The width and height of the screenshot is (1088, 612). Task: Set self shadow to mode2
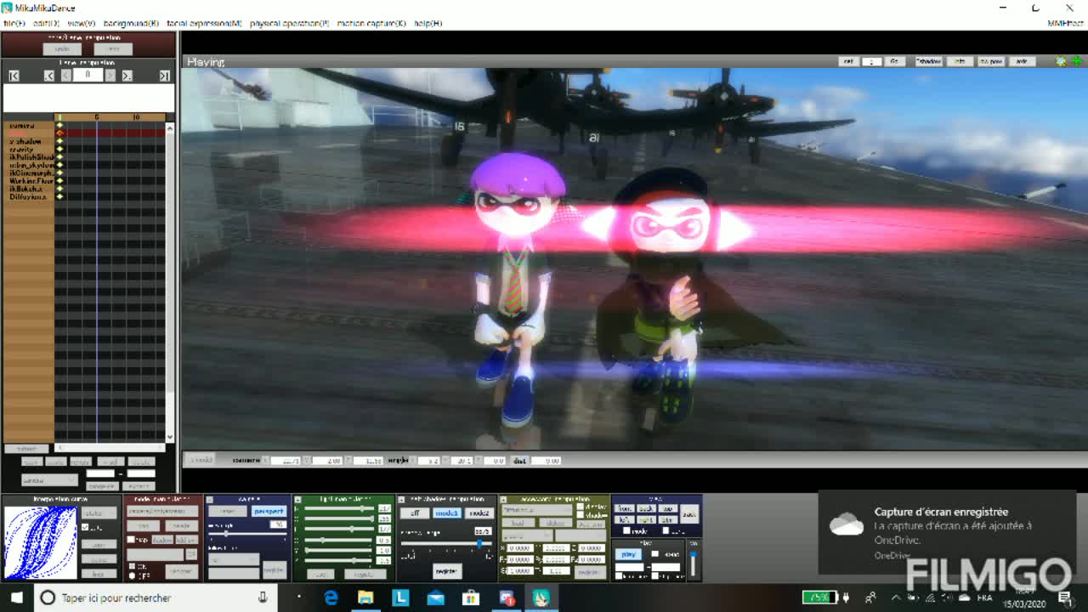pos(479,513)
